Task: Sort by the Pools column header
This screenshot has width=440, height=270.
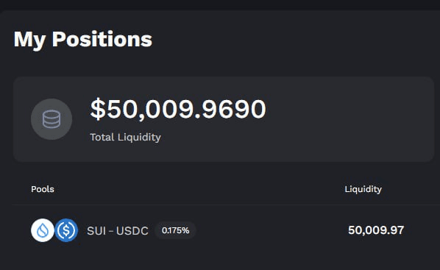Action: point(43,189)
